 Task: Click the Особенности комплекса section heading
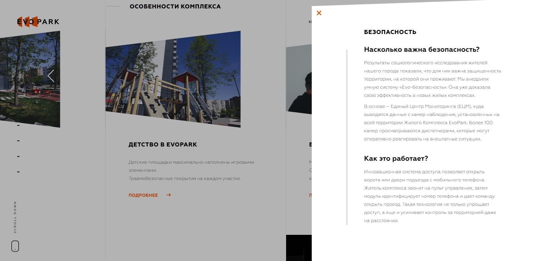pos(175,6)
